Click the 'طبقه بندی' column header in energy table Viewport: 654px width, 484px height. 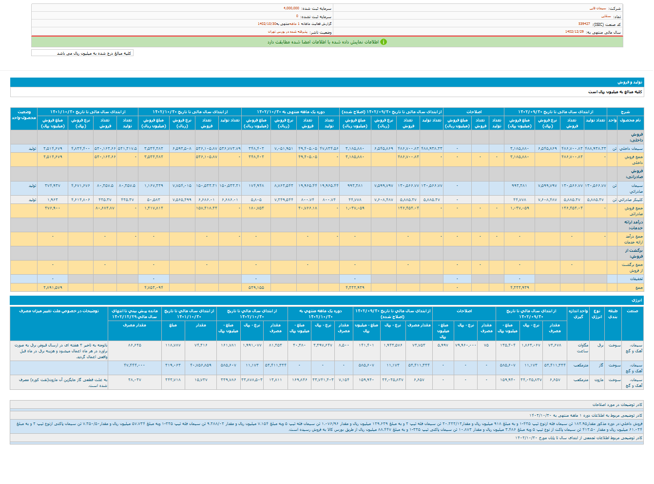coord(613,314)
